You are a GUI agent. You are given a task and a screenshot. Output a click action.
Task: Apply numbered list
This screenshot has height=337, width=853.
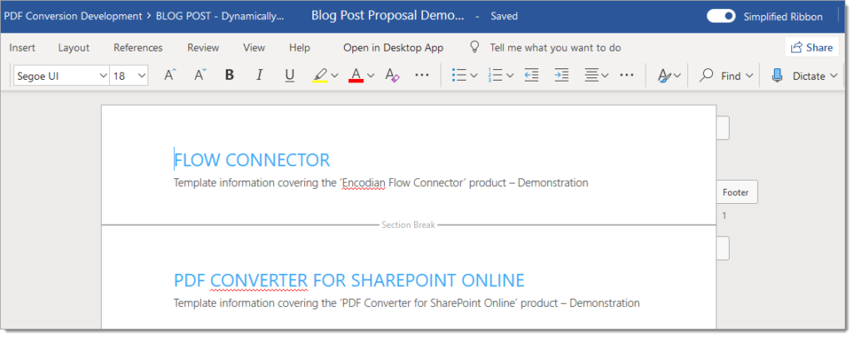click(496, 76)
